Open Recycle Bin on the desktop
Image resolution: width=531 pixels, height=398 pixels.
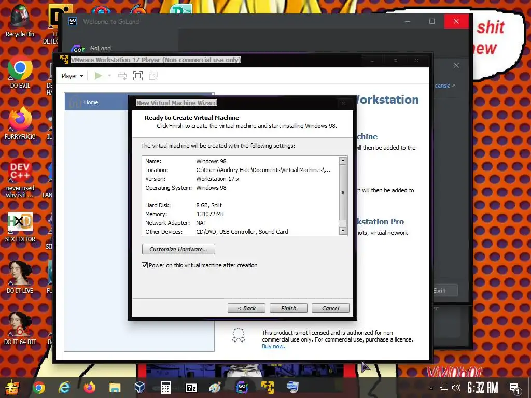pos(20,21)
